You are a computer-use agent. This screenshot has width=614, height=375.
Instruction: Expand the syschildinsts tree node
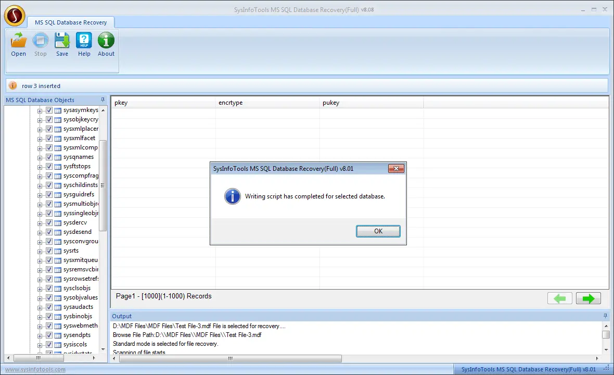coord(40,186)
